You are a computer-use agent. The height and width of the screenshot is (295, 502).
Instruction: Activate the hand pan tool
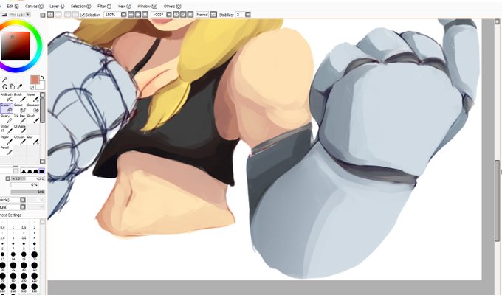[12, 87]
